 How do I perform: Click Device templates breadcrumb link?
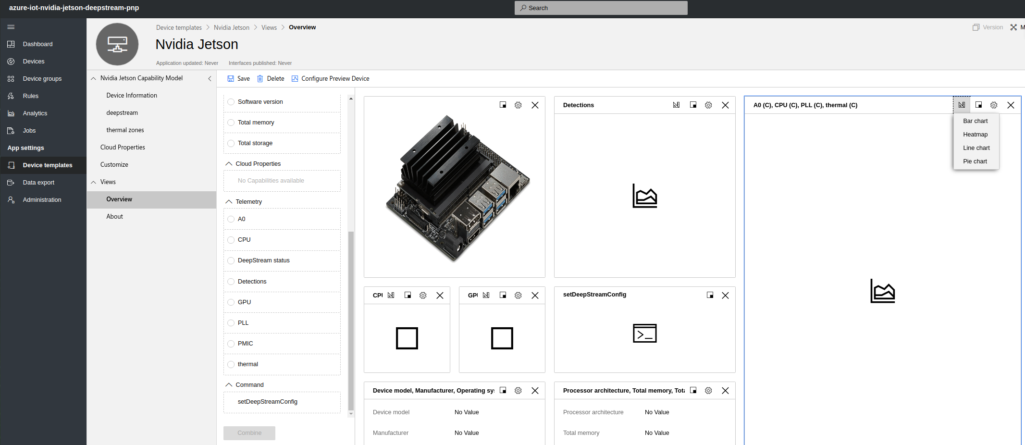pyautogui.click(x=179, y=27)
